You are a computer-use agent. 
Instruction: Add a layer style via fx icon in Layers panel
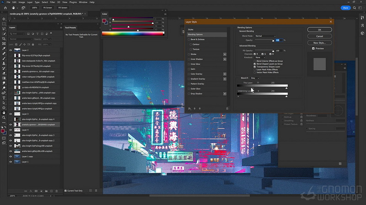pyautogui.click(x=31, y=191)
